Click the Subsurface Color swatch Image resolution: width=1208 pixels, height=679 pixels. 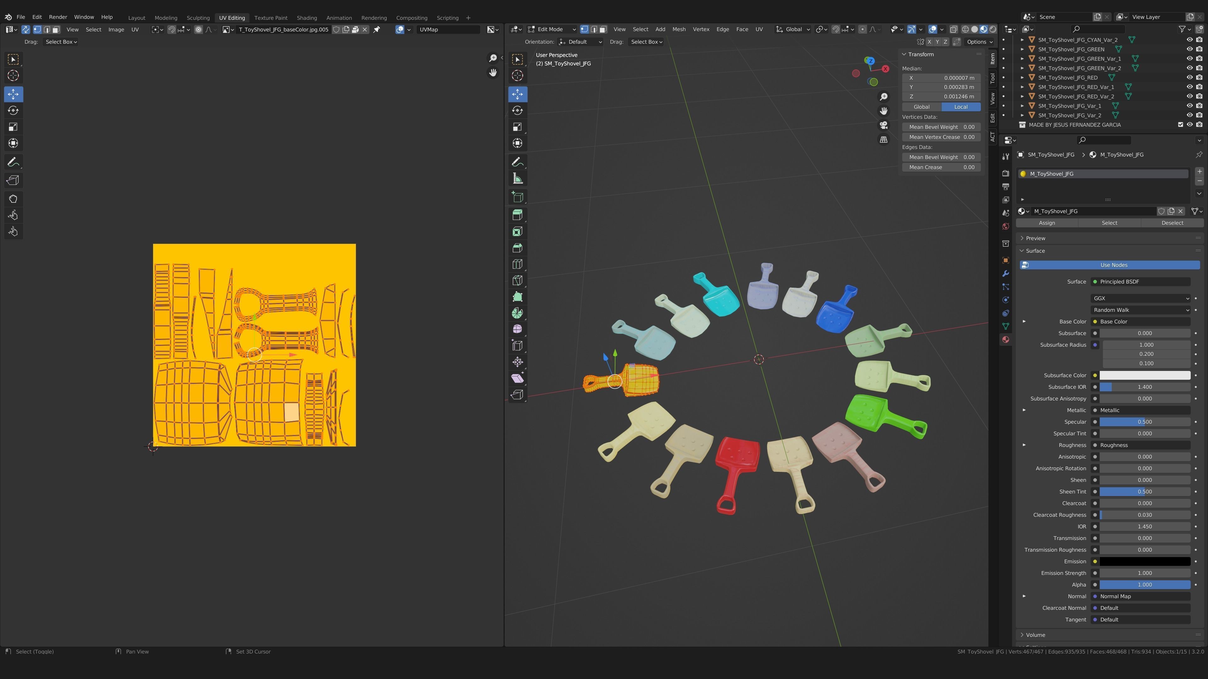(x=1144, y=375)
